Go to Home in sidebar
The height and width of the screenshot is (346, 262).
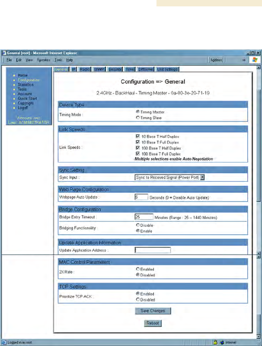click(x=22, y=75)
